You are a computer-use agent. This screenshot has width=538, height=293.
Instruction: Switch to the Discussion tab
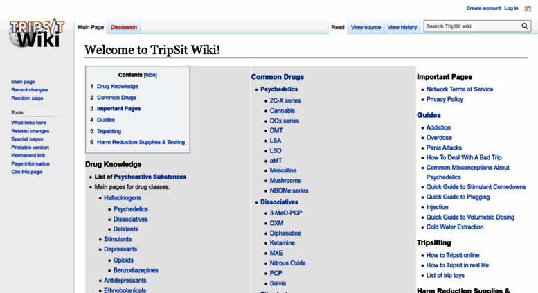tap(123, 27)
